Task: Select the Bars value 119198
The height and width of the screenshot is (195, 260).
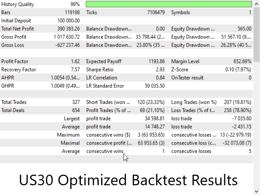Action: [72, 13]
